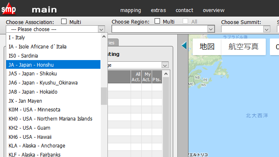Click the table's scroll up arrow
Screen dimensions: 279x157
coord(166,74)
